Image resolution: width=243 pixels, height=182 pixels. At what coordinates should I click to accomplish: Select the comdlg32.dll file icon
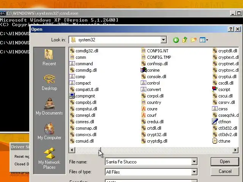[x=72, y=51]
